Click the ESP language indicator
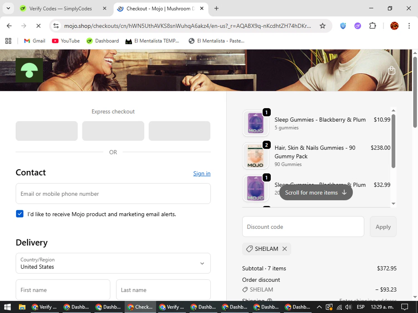418x313 pixels. [361, 307]
